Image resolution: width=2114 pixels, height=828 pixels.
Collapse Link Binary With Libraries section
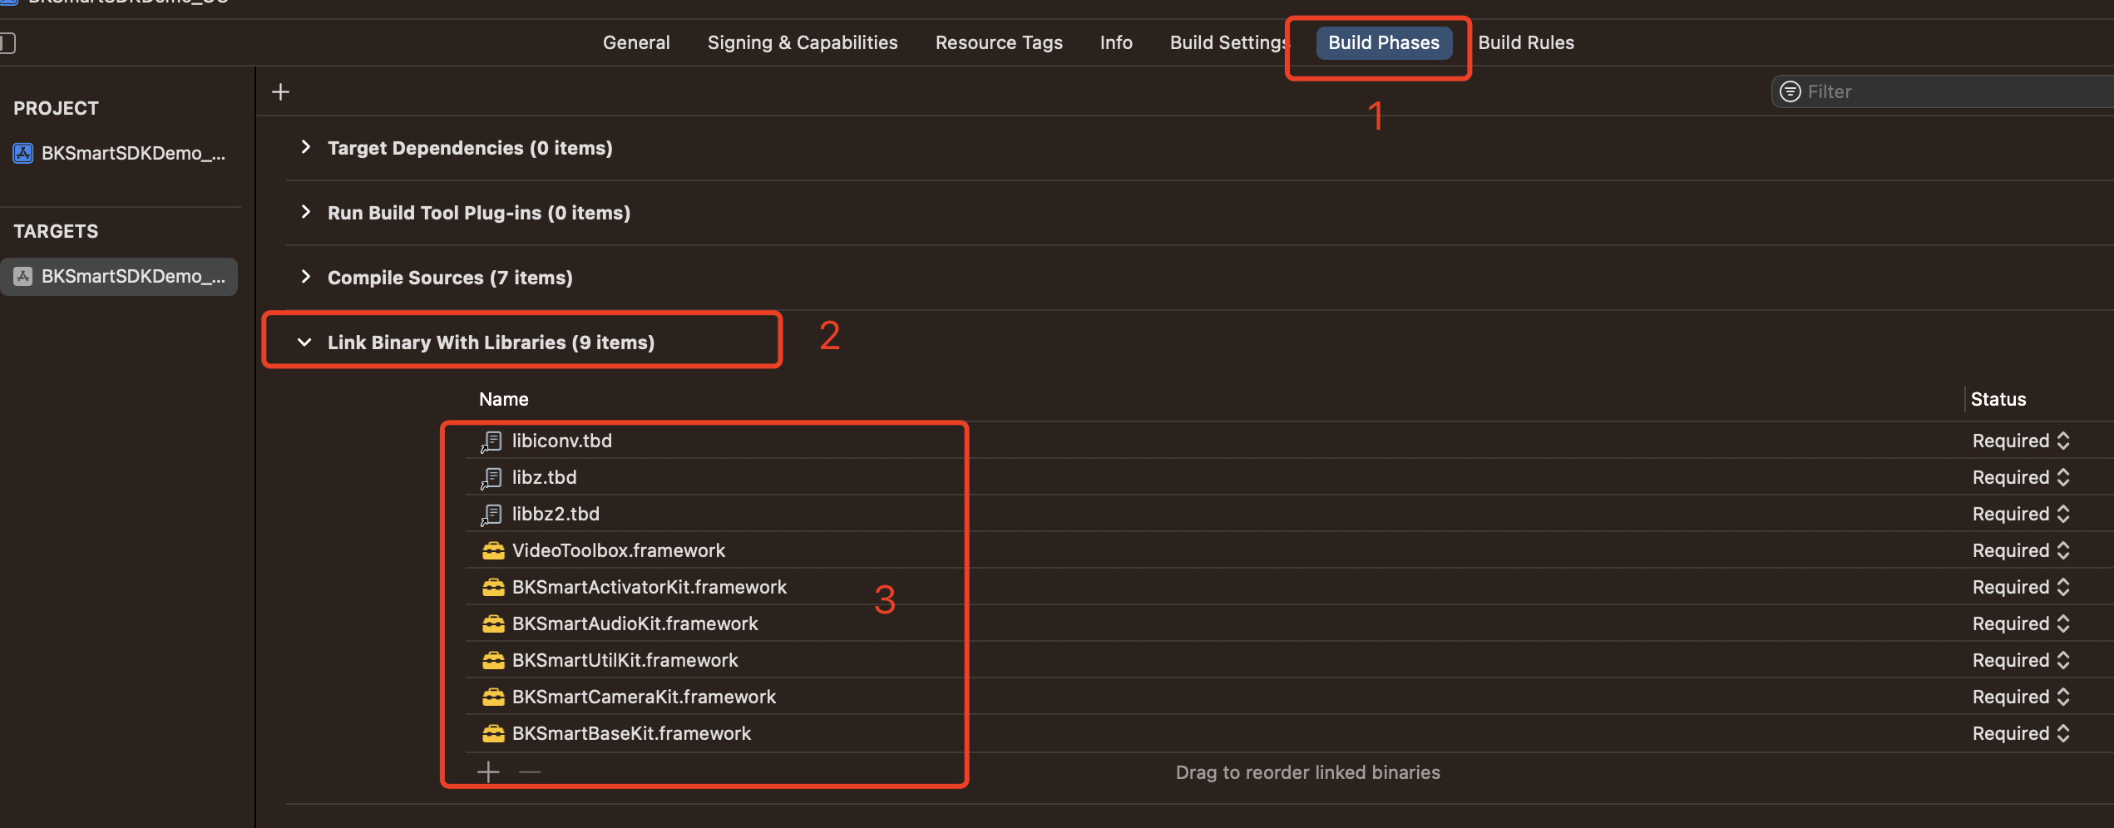(304, 343)
